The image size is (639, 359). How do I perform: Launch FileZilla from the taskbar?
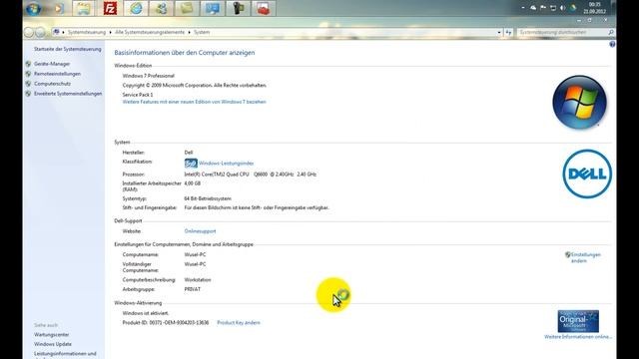click(x=110, y=9)
